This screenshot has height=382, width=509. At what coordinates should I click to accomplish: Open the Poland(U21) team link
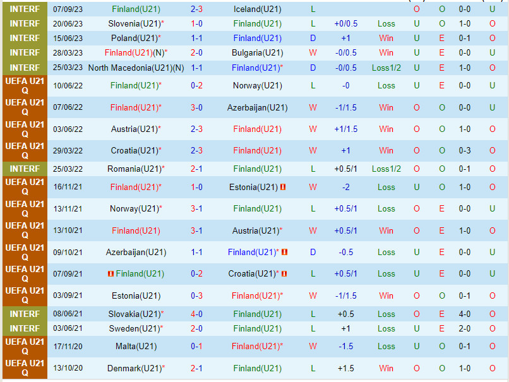135,38
